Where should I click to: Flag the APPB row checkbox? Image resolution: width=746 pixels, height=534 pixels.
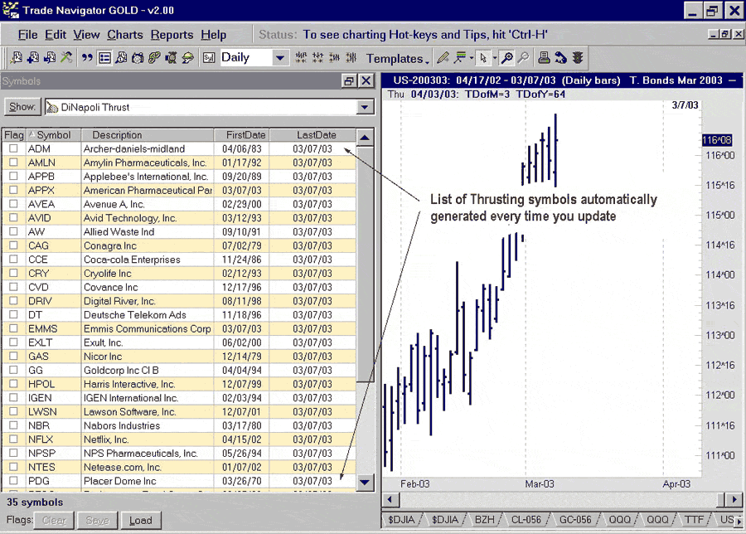[13, 176]
